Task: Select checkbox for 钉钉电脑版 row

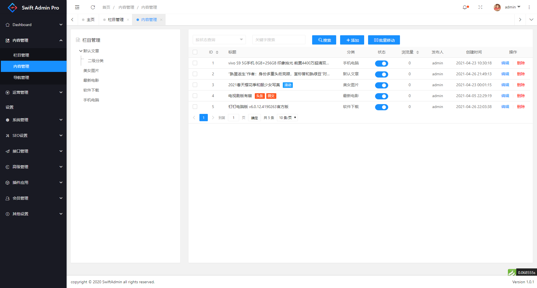Action: coord(195,107)
